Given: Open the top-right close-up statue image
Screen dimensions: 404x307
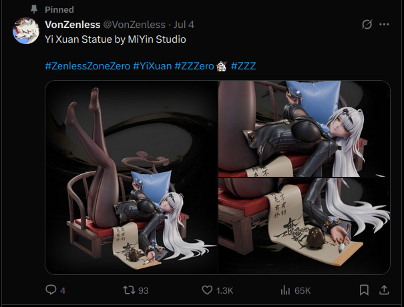Looking at the screenshot, I should coord(305,129).
